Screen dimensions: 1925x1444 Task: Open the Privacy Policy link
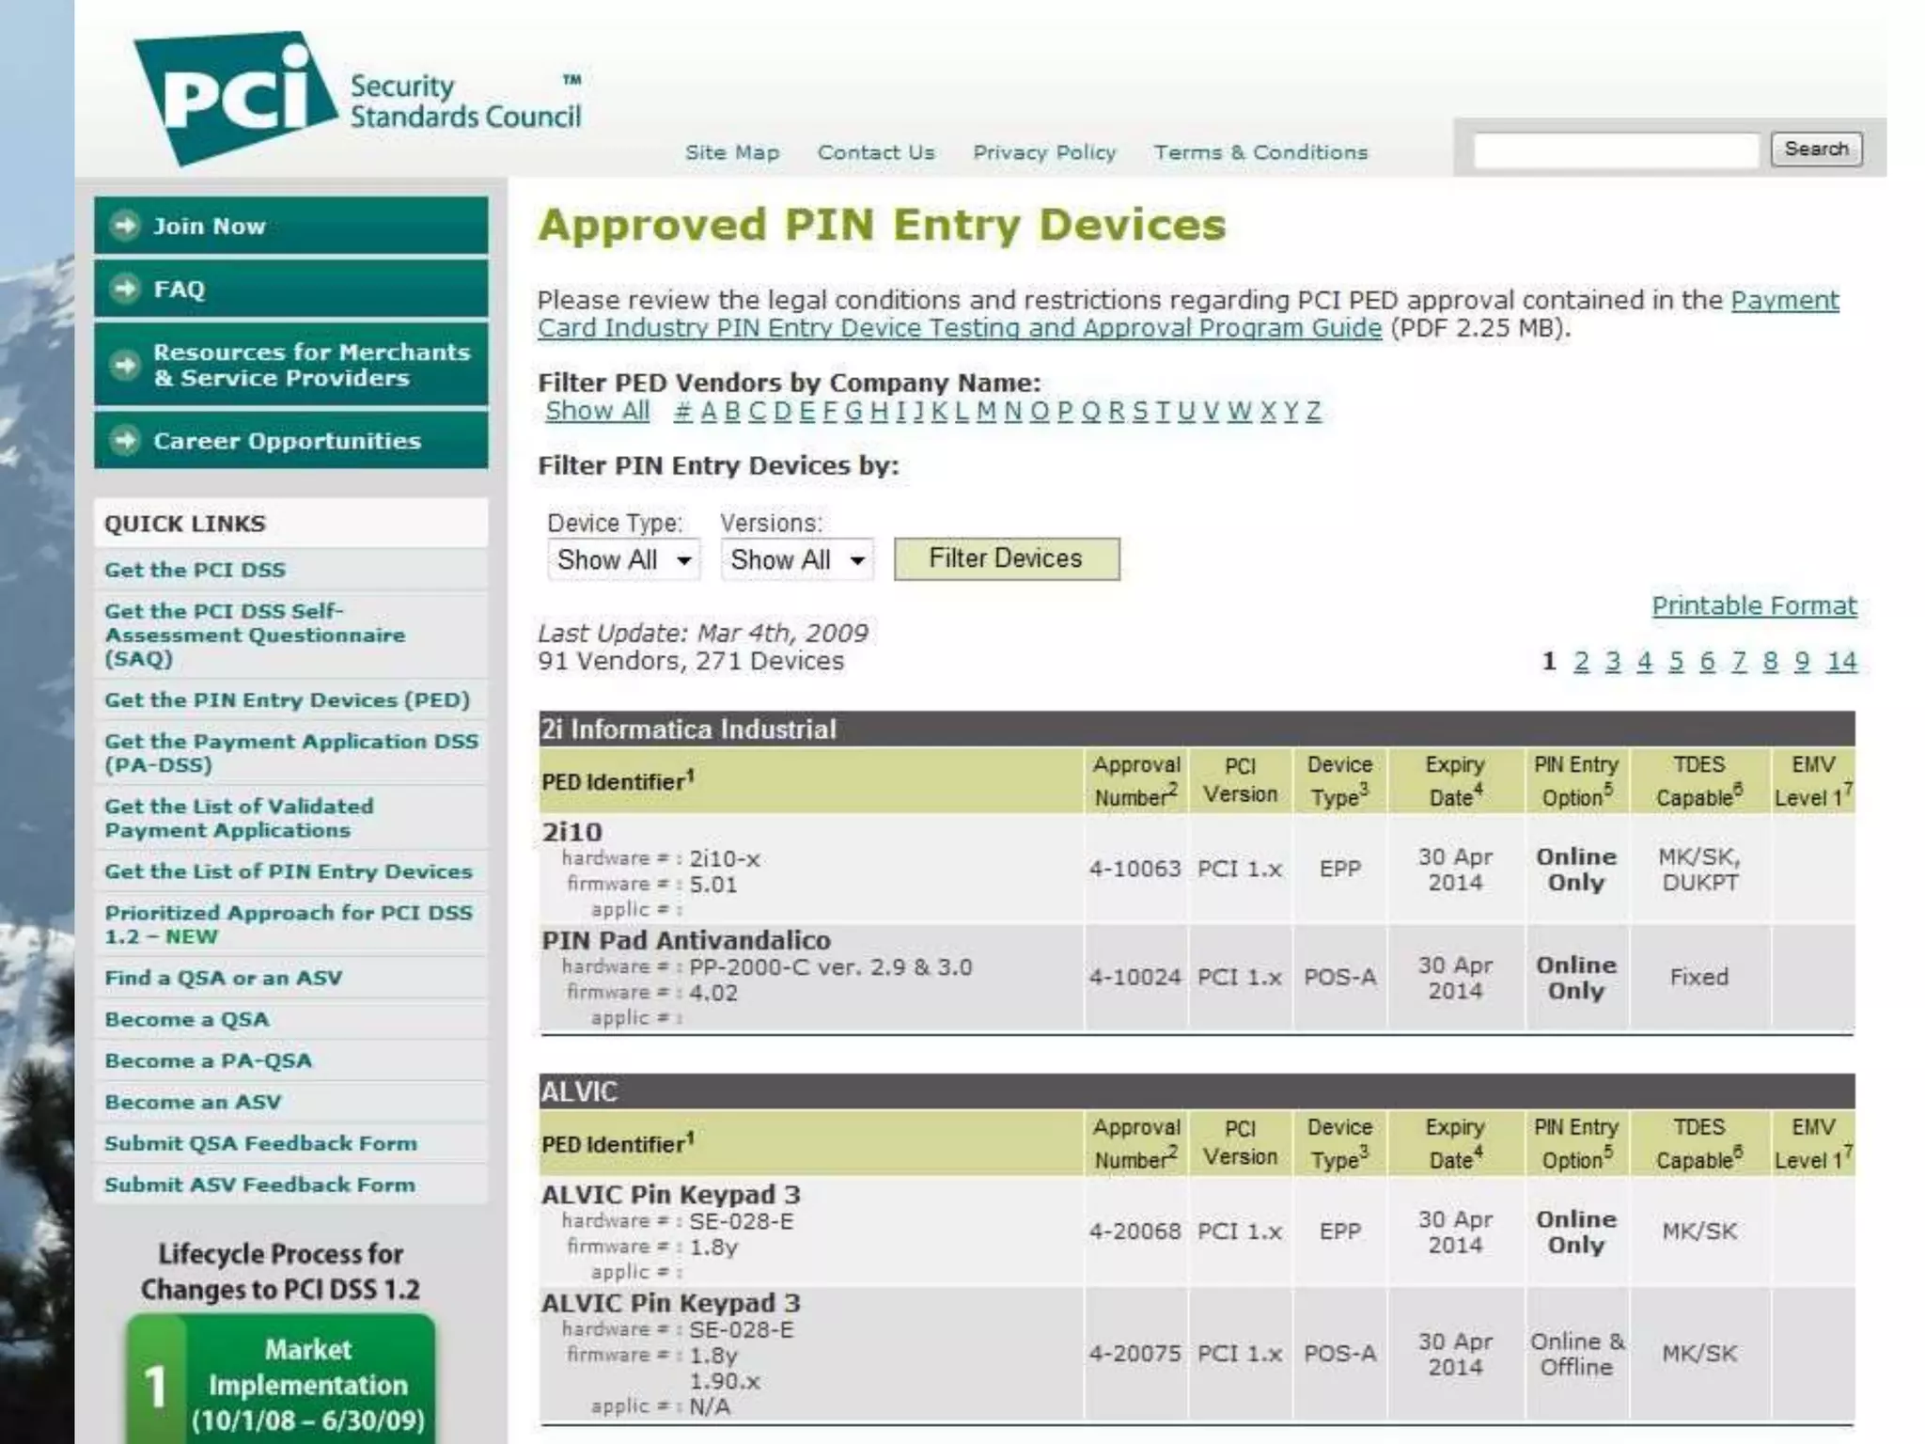[1044, 152]
